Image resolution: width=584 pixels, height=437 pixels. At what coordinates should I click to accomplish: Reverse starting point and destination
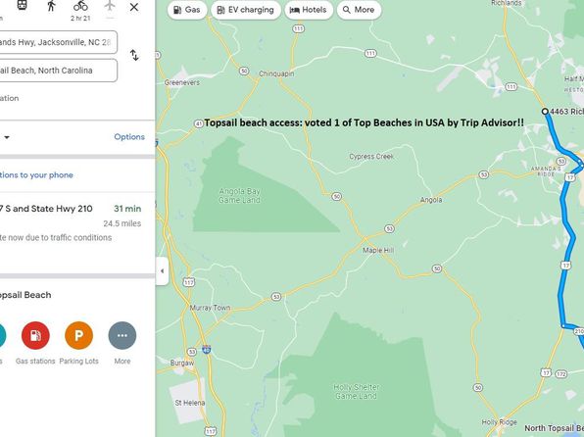pyautogui.click(x=134, y=56)
